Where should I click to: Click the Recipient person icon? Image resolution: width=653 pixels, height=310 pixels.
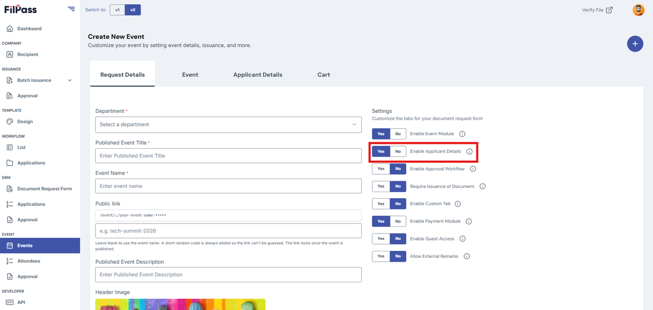click(x=10, y=54)
